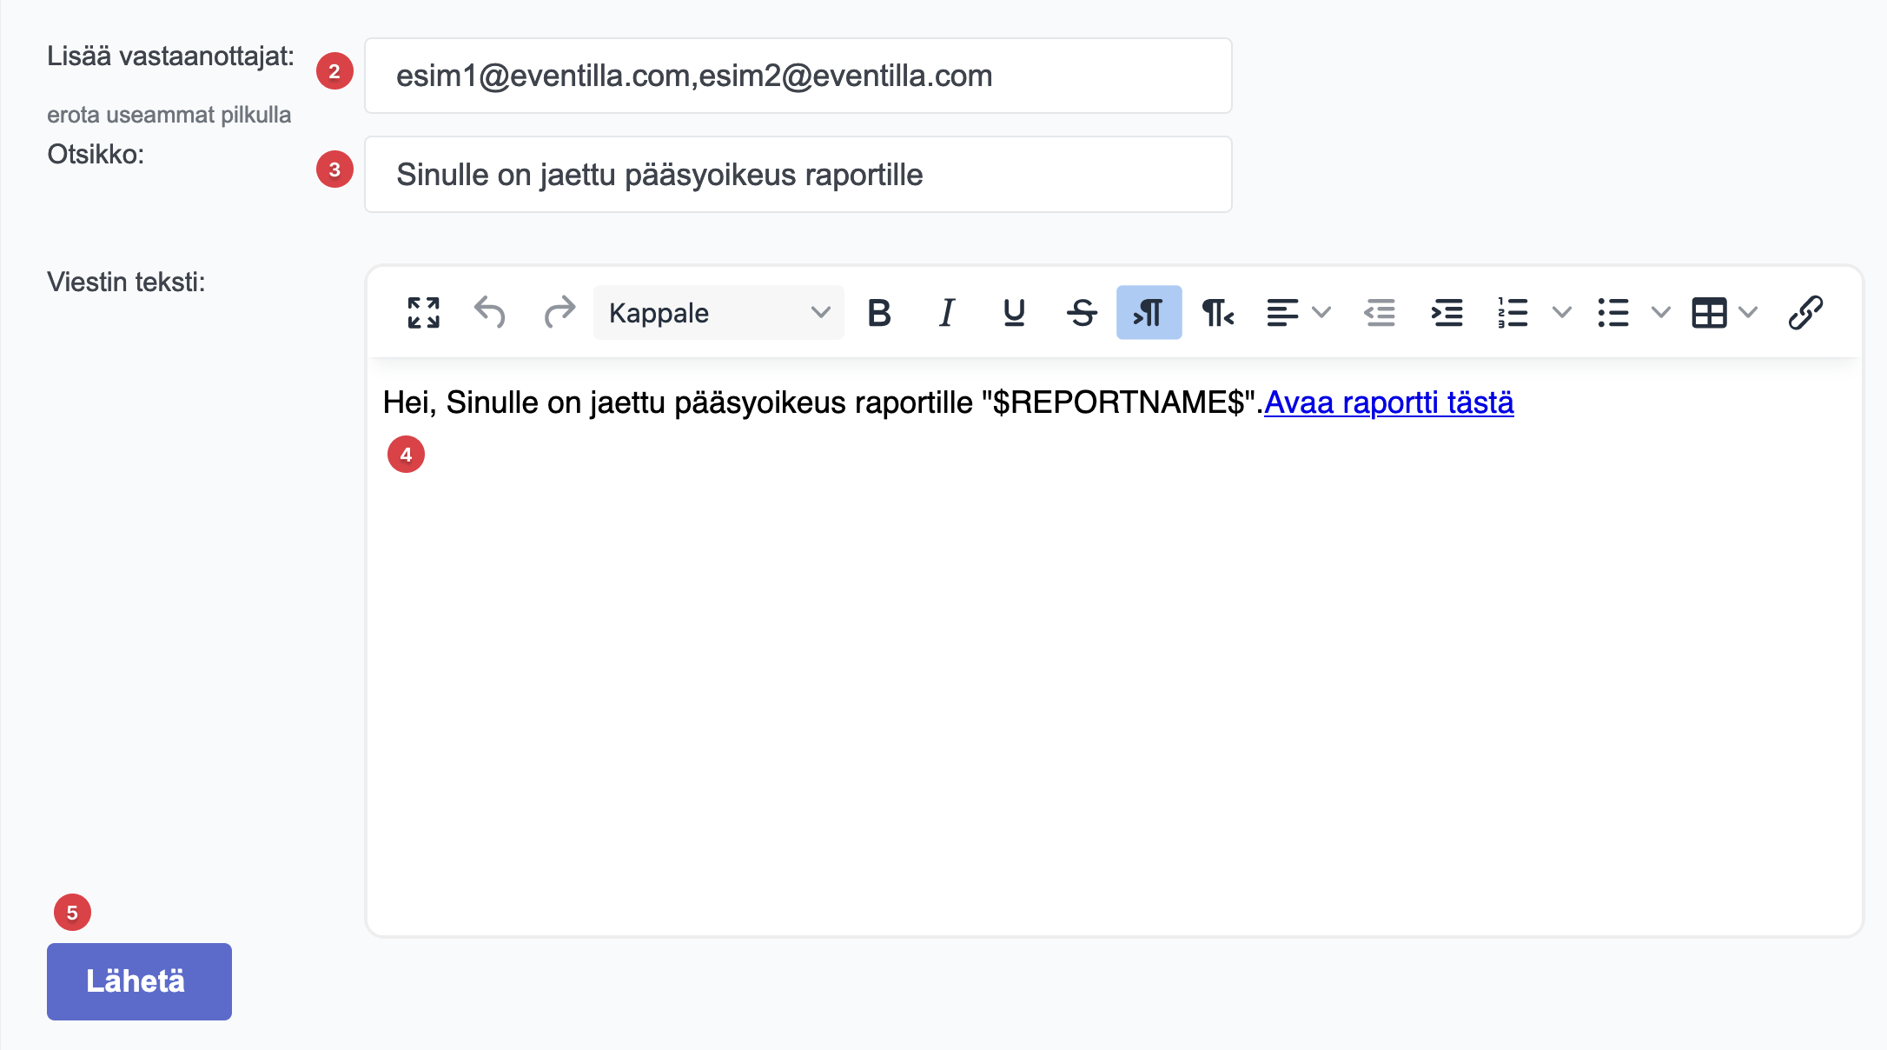This screenshot has height=1050, width=1887.
Task: Click the text alignment icon
Action: (1282, 313)
